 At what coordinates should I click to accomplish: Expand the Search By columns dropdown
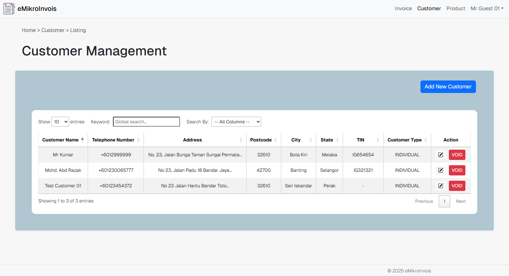(x=236, y=122)
